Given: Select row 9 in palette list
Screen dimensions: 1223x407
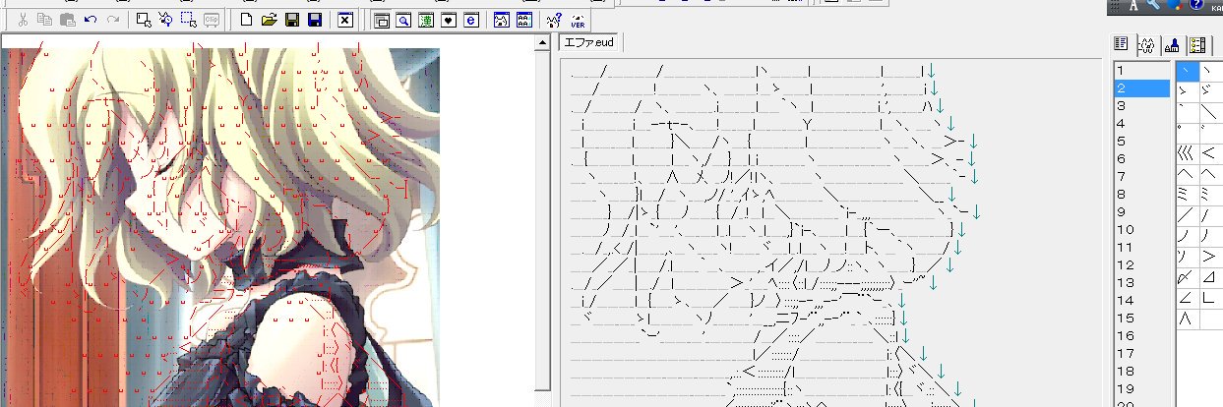Looking at the screenshot, I should tap(1141, 211).
